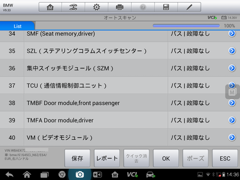
Task: Click the save floppy disk icon
Action: (x=166, y=7)
